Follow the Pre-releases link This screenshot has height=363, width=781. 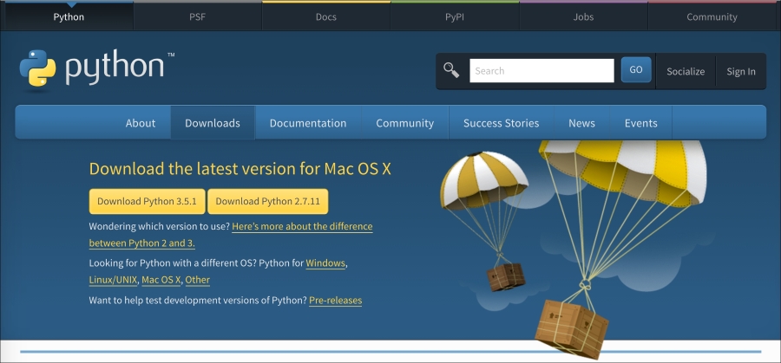click(x=335, y=301)
